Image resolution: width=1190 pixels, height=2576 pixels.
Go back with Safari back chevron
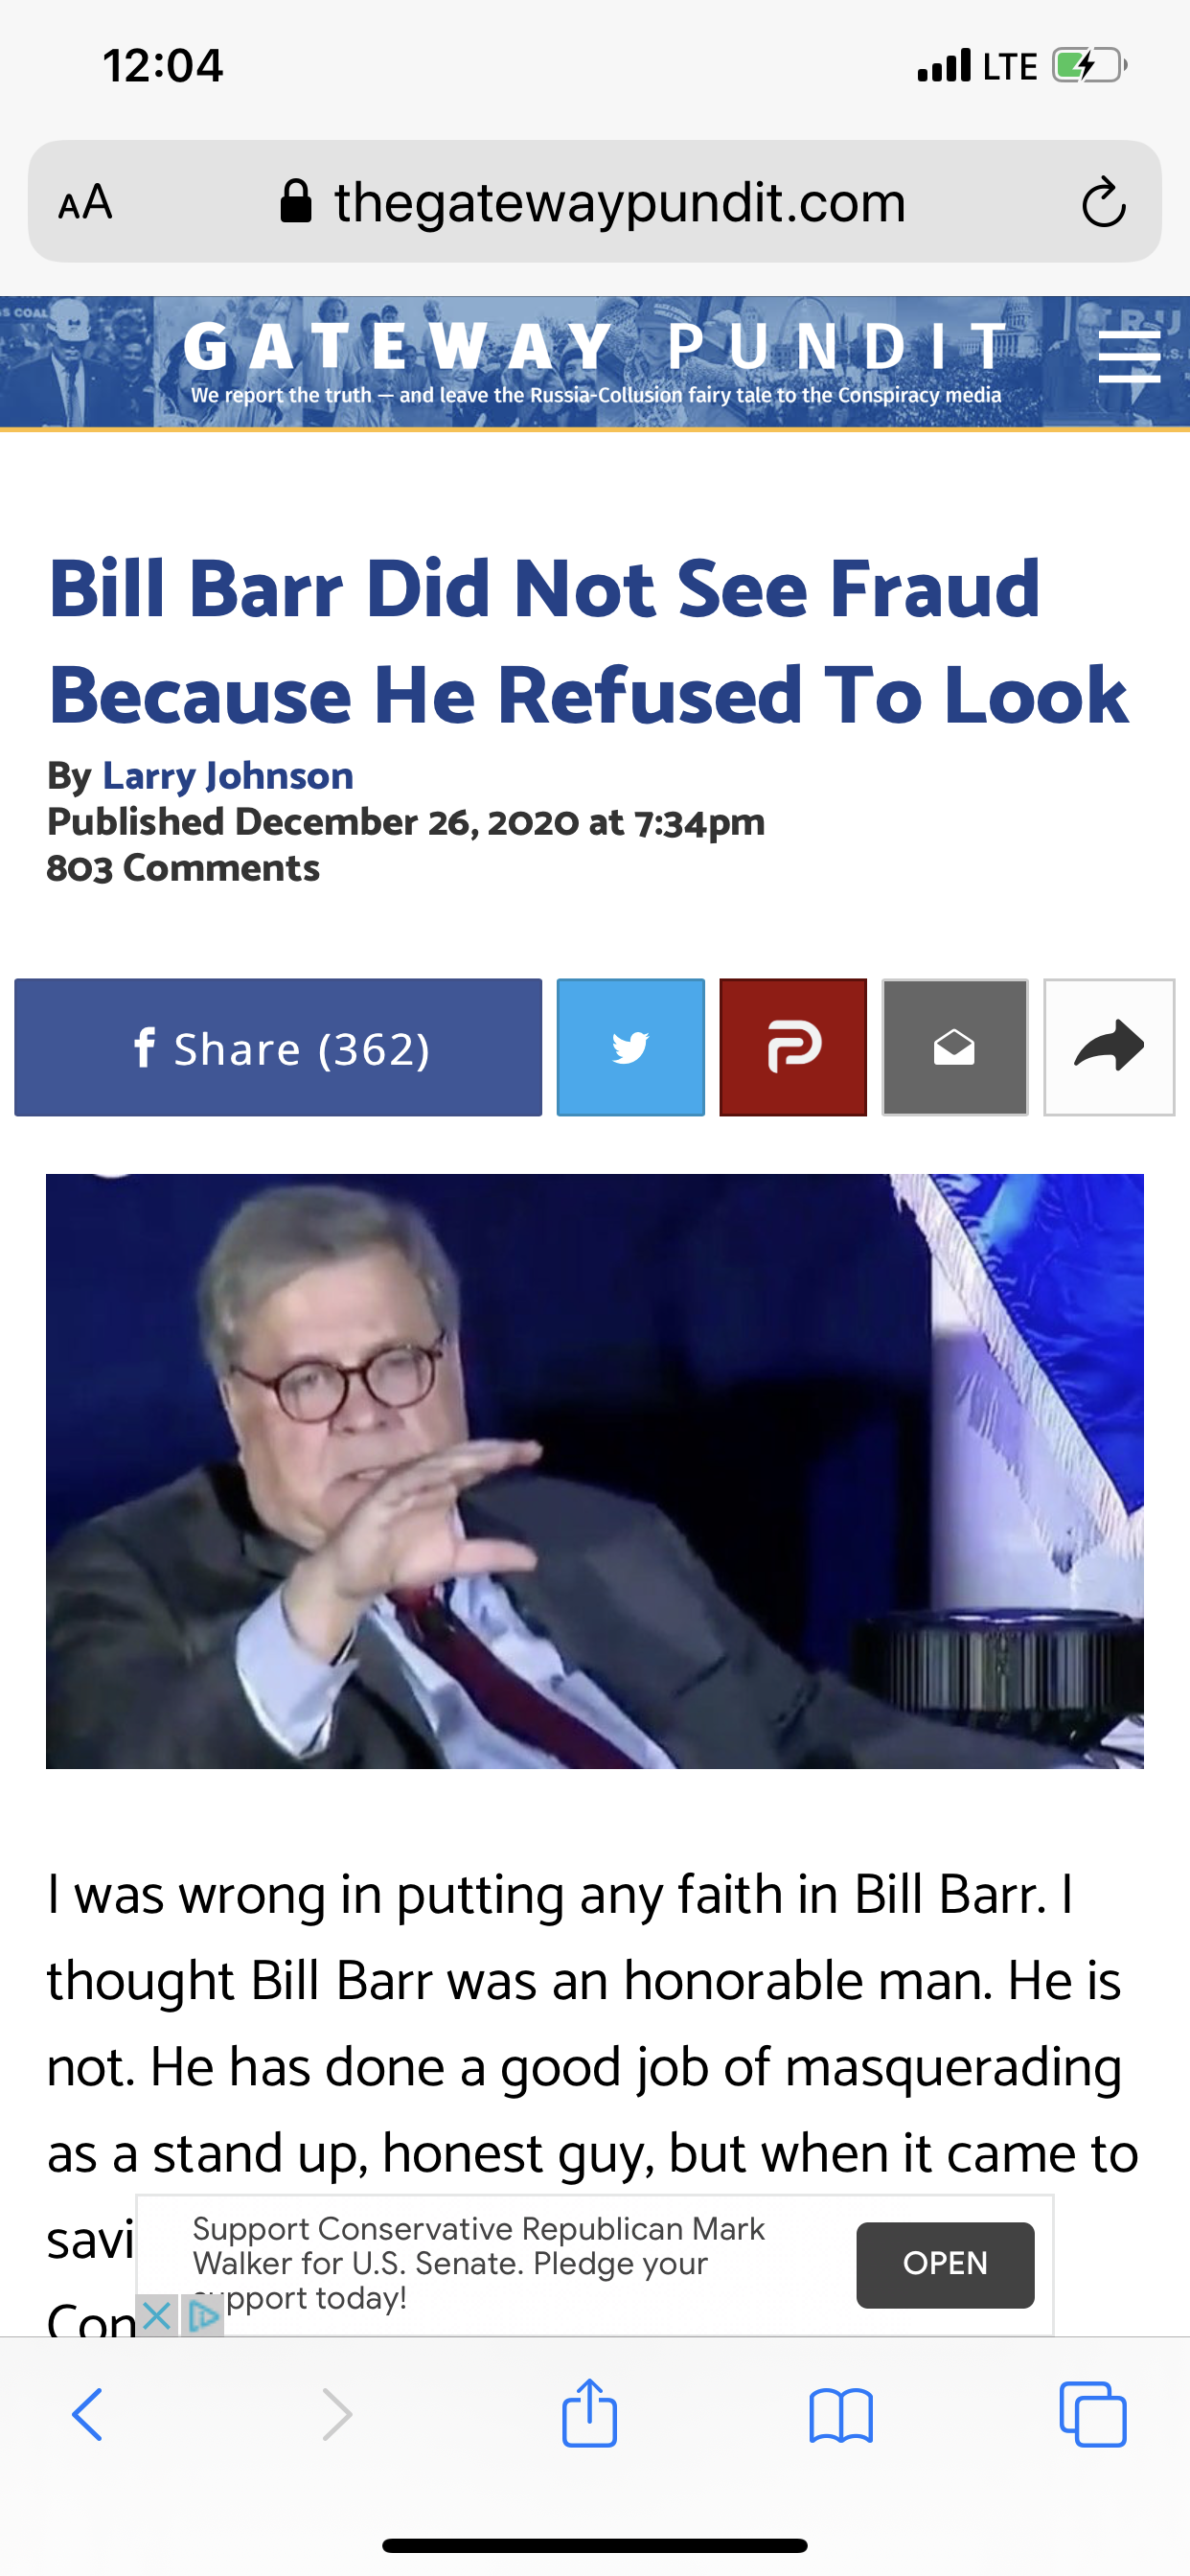(x=87, y=2415)
